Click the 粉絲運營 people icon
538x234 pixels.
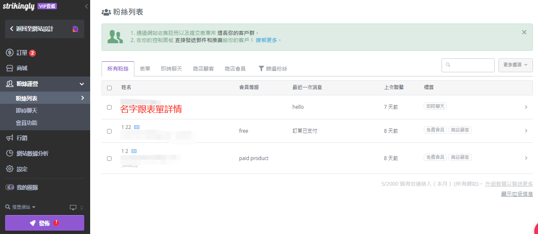pyautogui.click(x=10, y=84)
